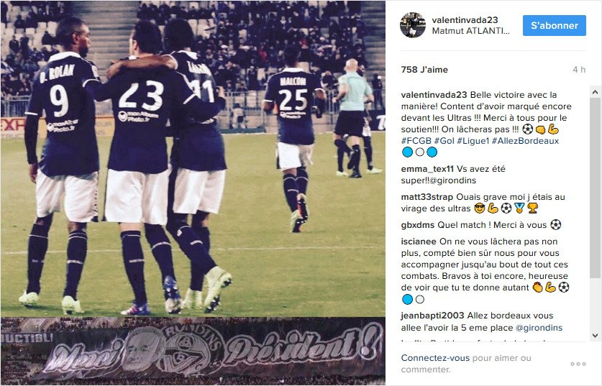Click the 758 J'aime likes count
Screen dimensions: 602x386
coord(424,70)
